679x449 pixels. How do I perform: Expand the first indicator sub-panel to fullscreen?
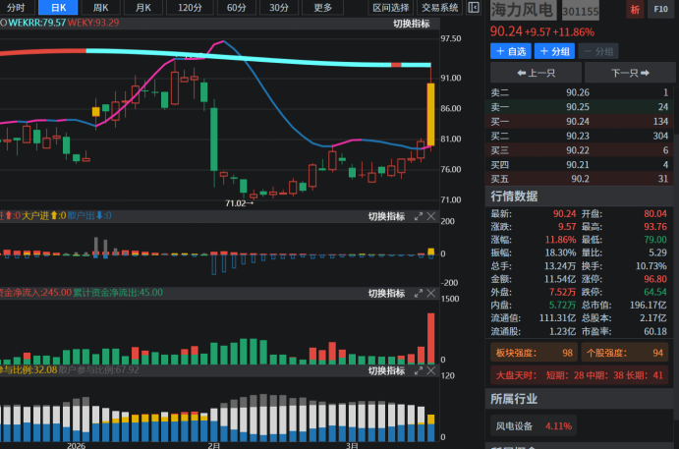[x=419, y=216]
